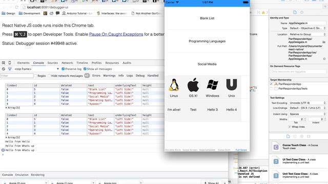This screenshot has width=328, height=184.
Task: Toggle PanResponderApp target membership checkbox
Action: [x=271, y=84]
